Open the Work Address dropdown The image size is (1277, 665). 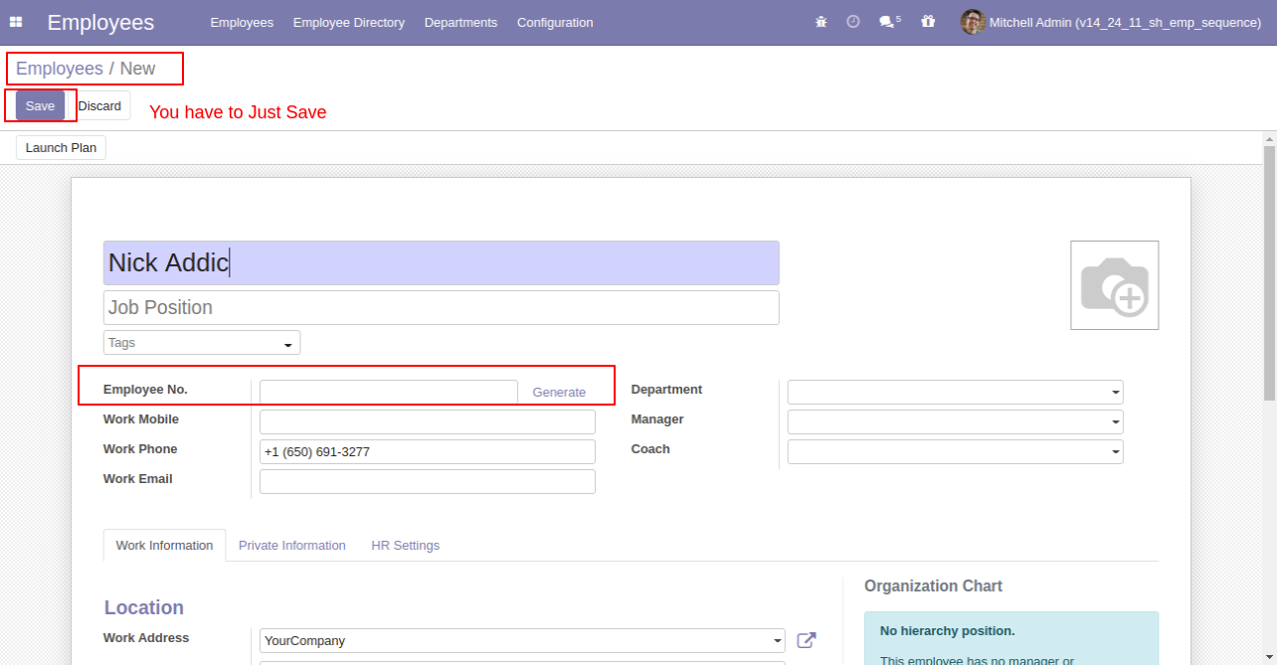pos(522,641)
